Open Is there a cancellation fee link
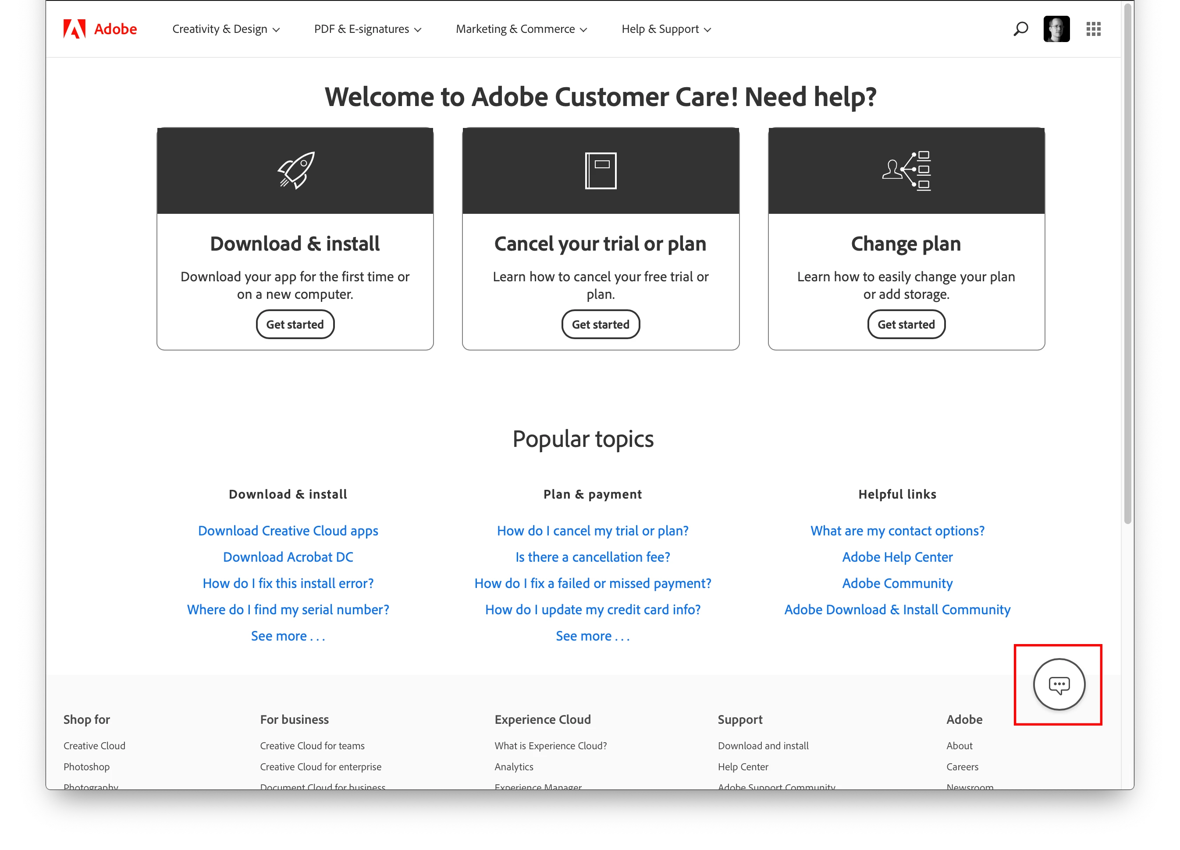 pos(593,557)
